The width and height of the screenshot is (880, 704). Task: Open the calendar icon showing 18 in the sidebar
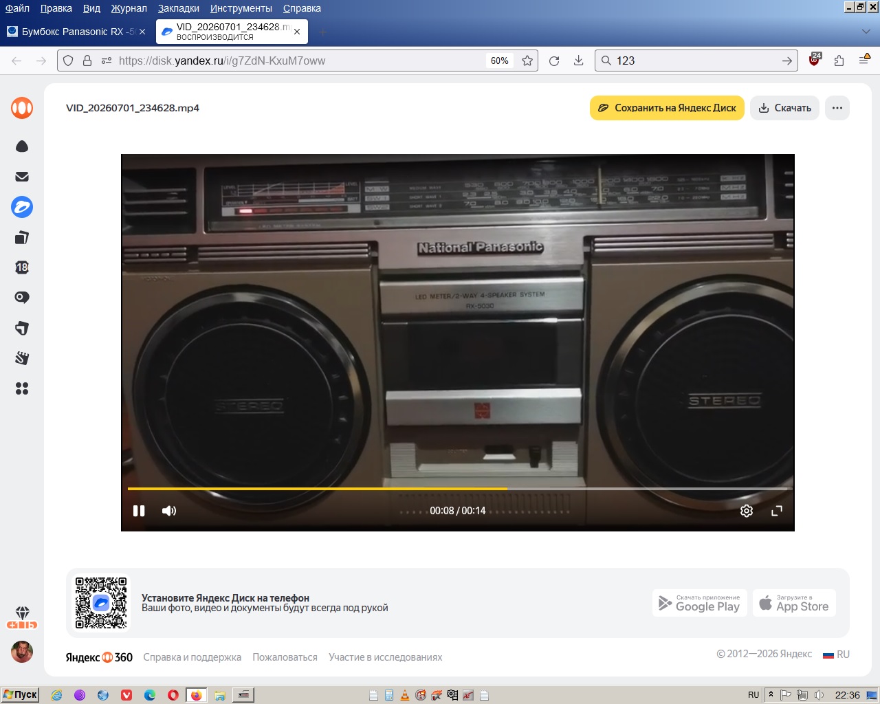coord(22,267)
